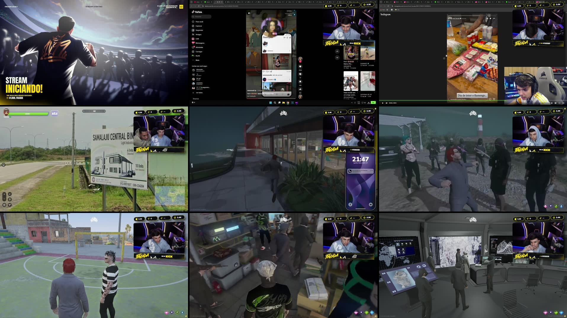This screenshot has height=318, width=567.
Task: Open Explorar in TikTok sidebar
Action: [197, 26]
